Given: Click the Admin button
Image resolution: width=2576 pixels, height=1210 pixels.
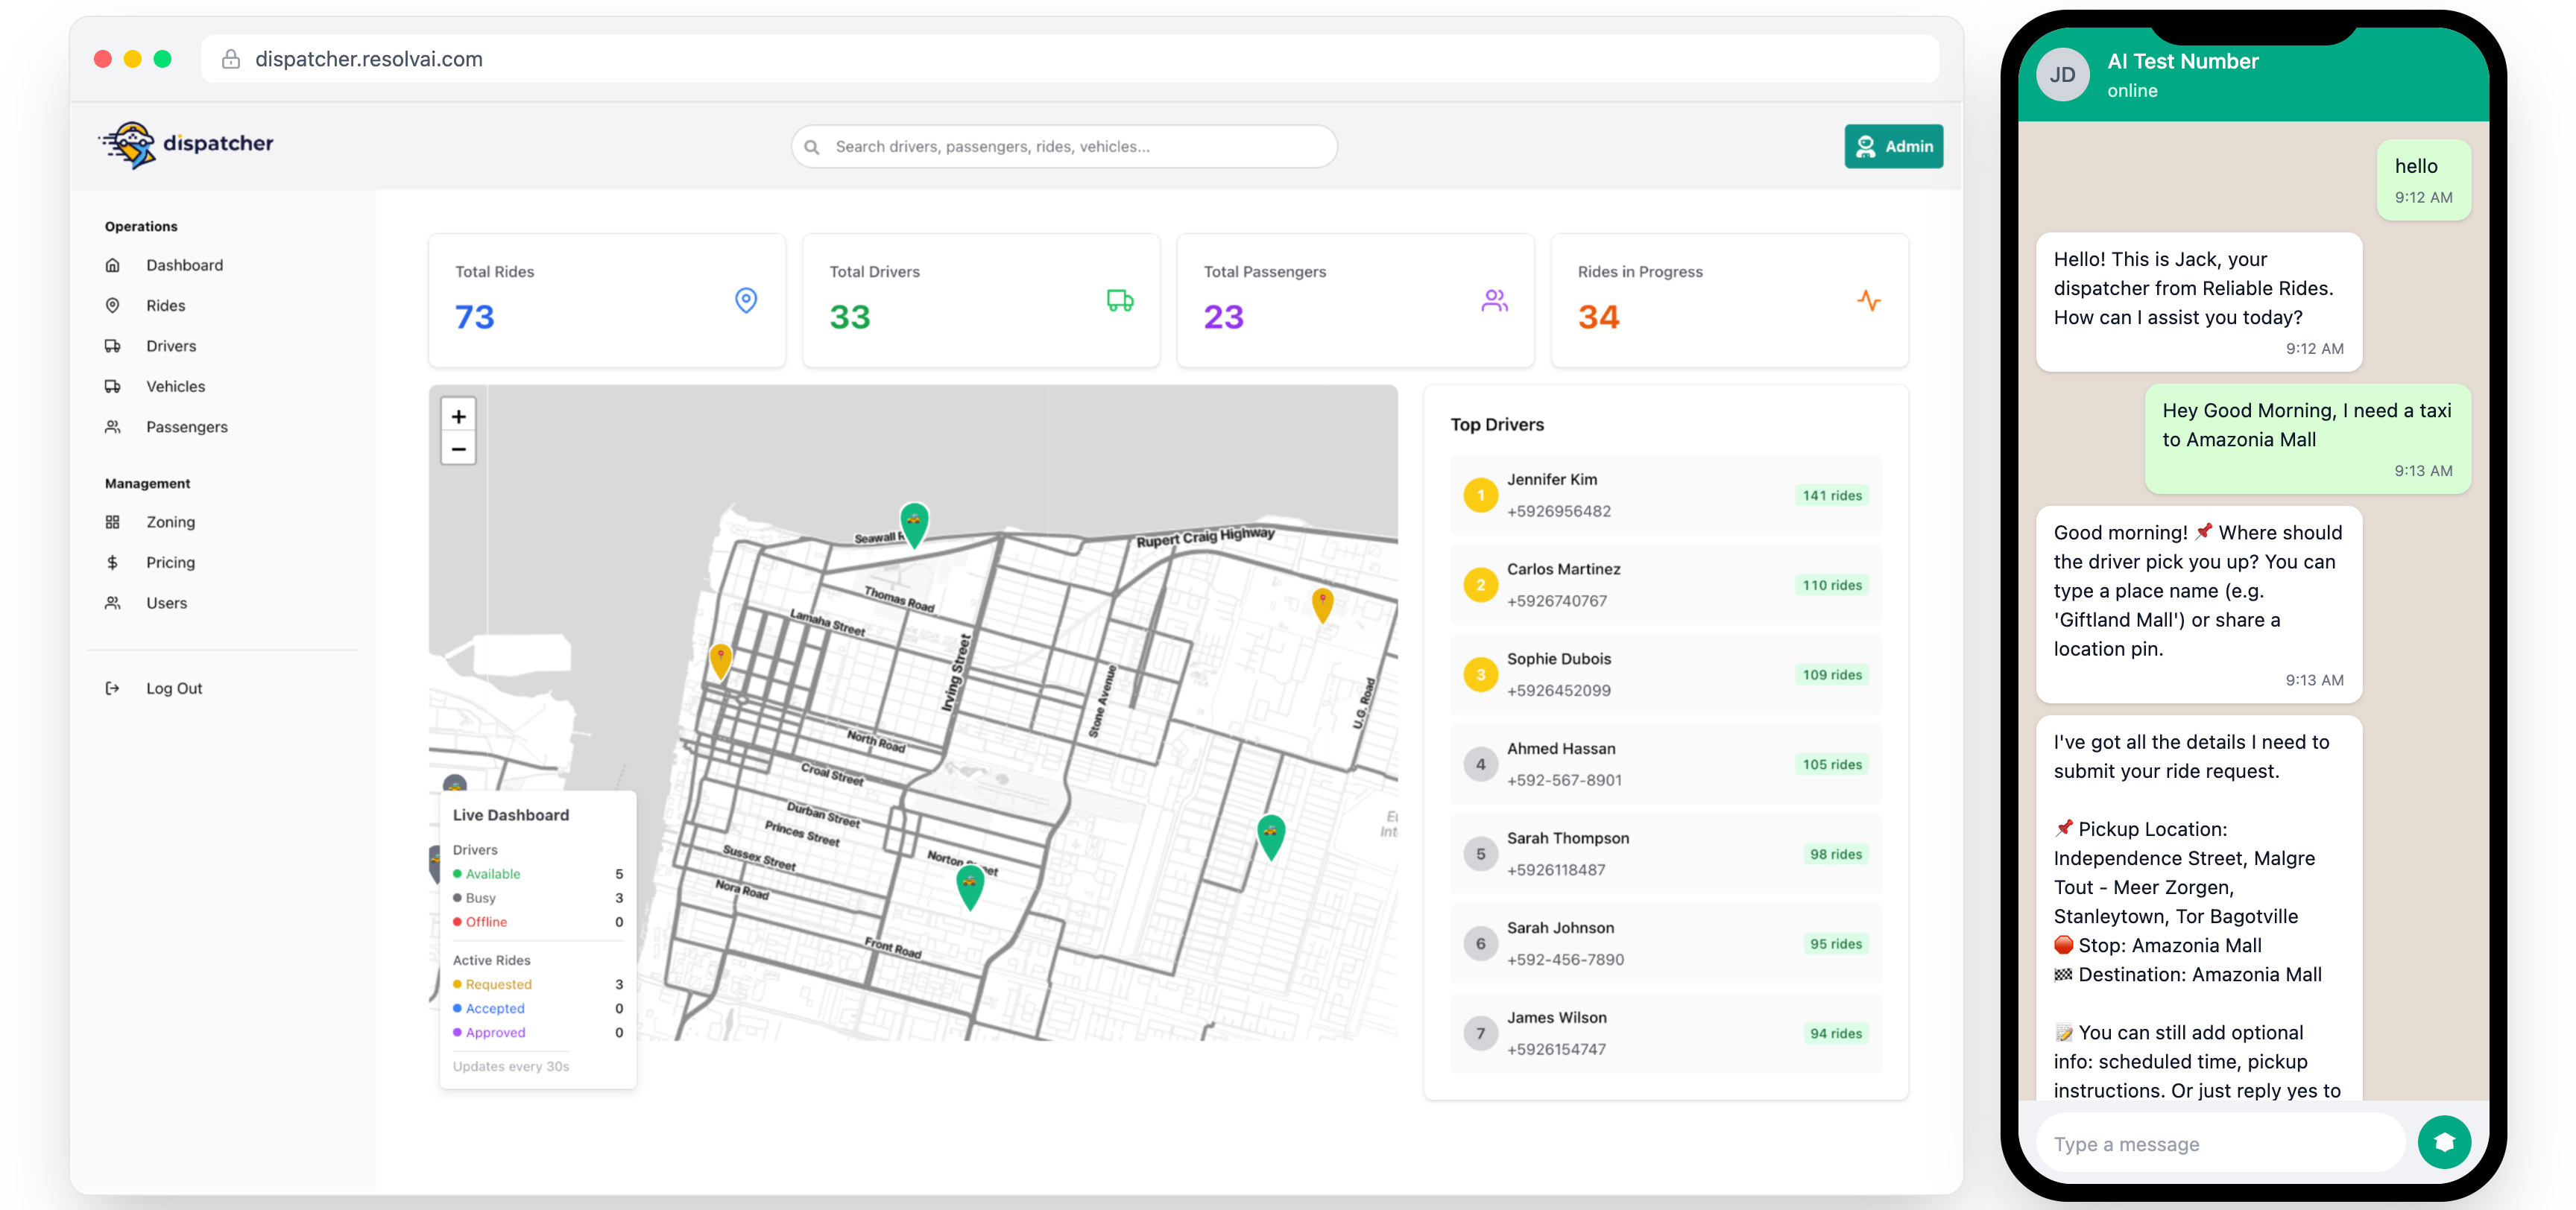Looking at the screenshot, I should (1893, 146).
